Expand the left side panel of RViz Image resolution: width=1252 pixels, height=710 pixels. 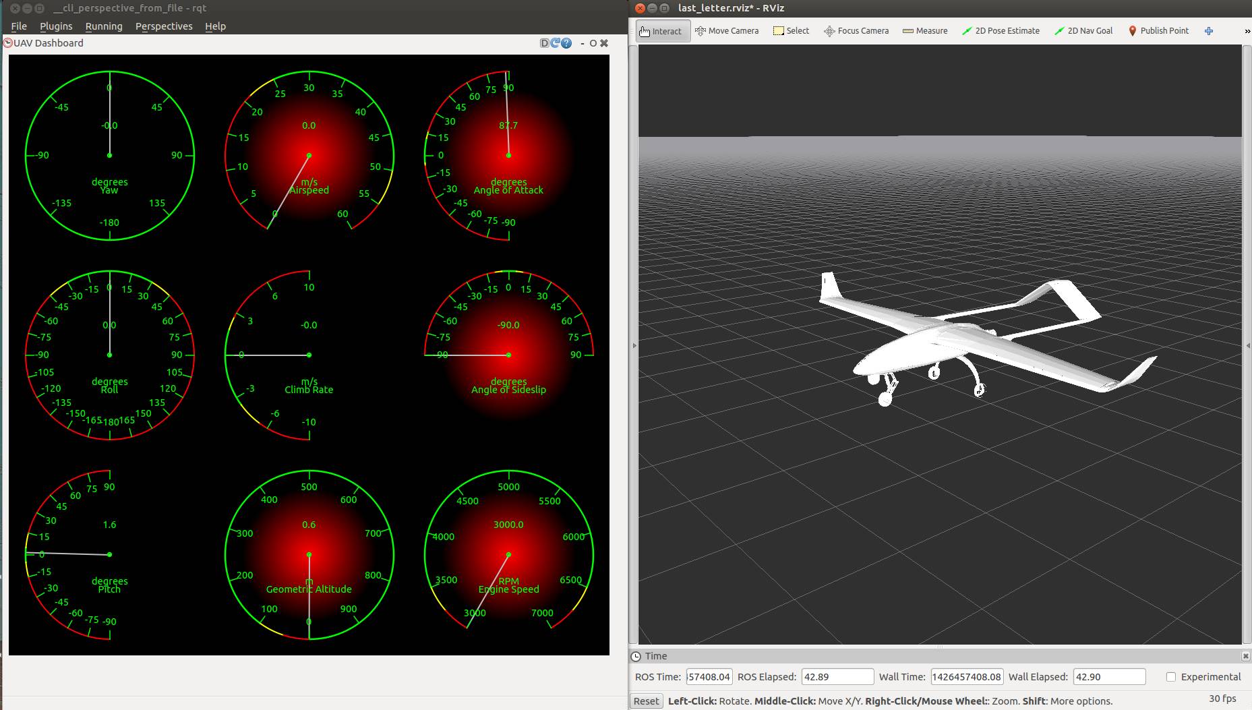coord(634,345)
